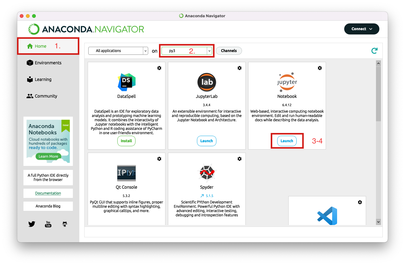Switch to the Community section
Viewport: 405px width, 265px height.
[x=48, y=96]
